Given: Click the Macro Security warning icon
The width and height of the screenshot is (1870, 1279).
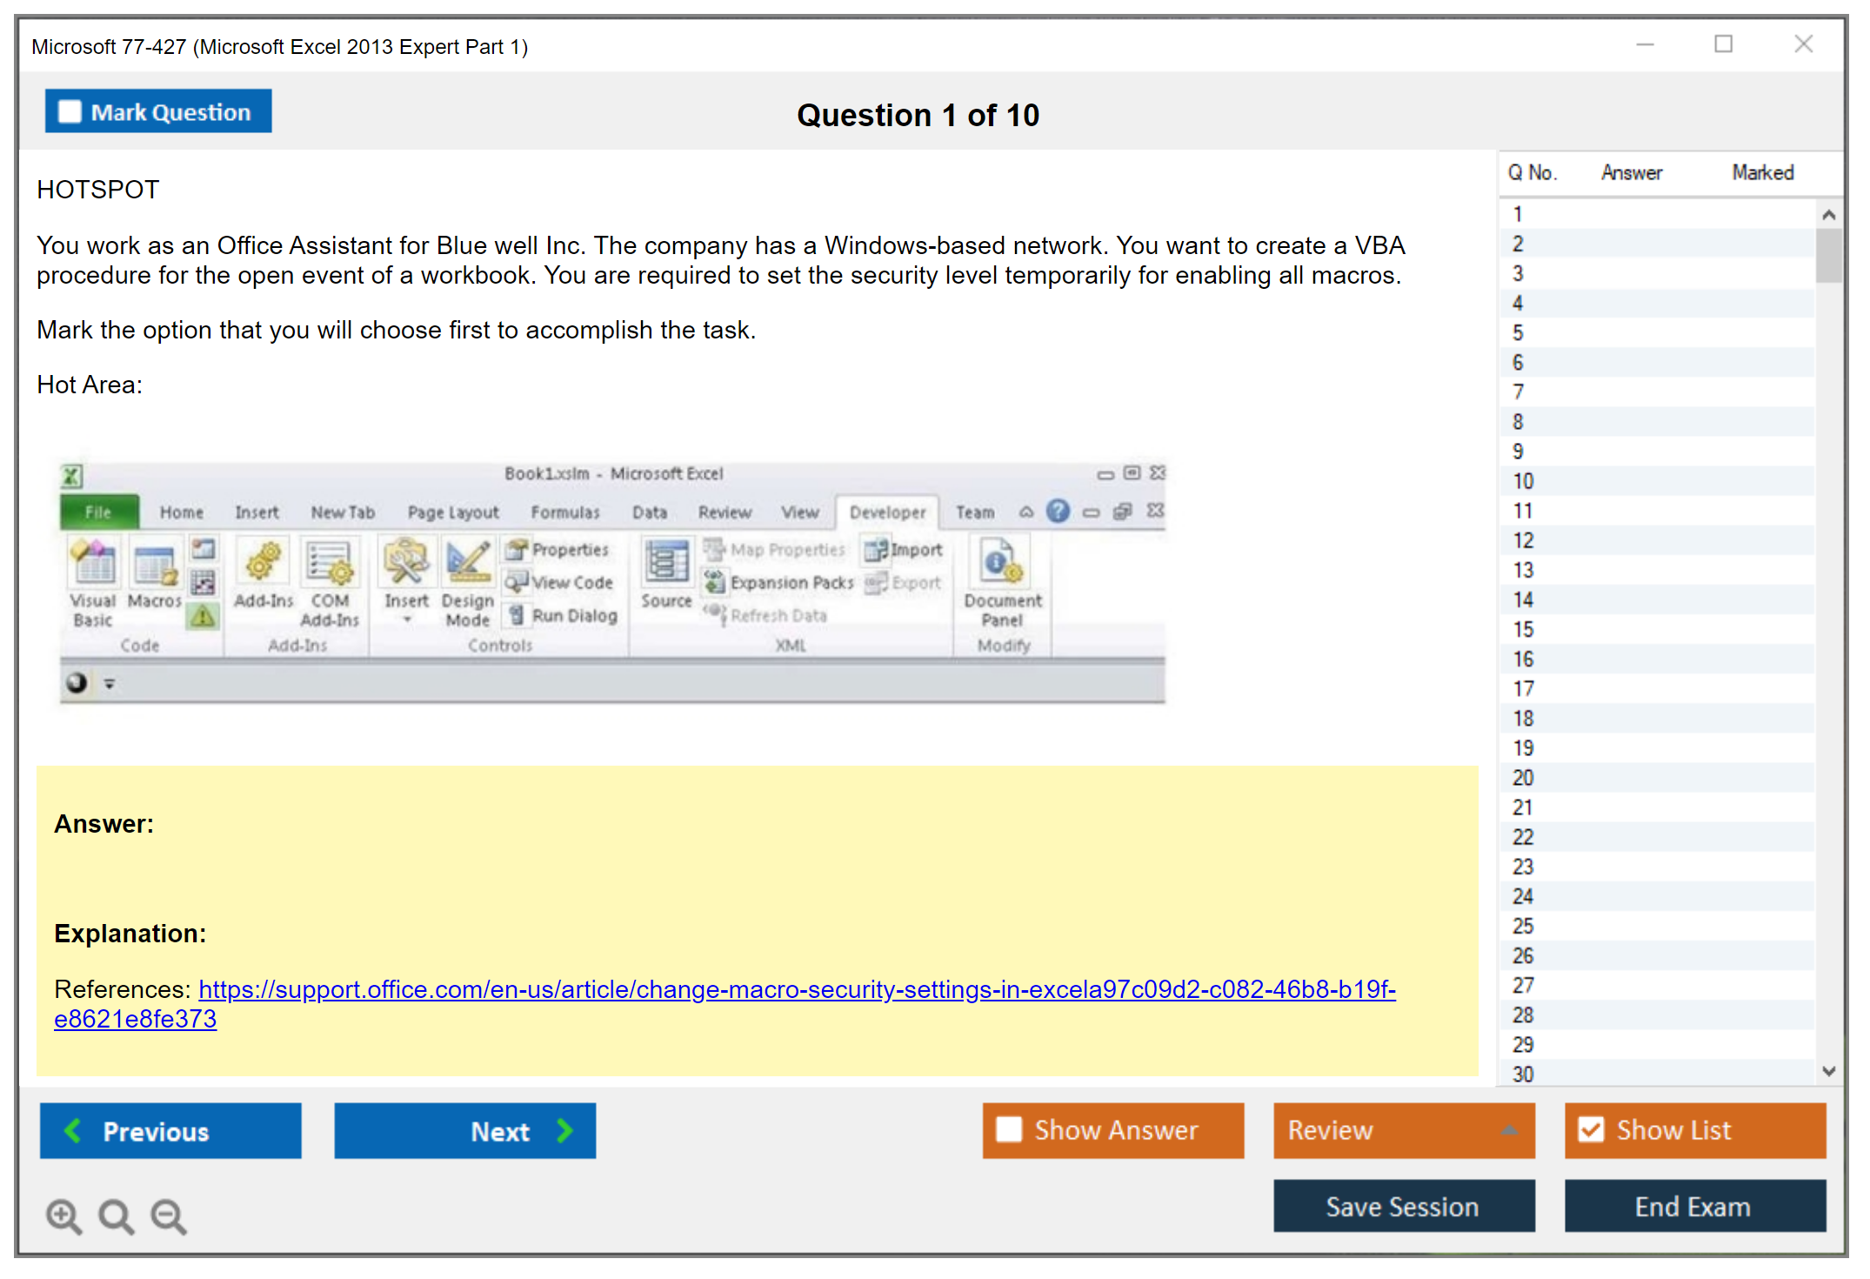Looking at the screenshot, I should click(x=203, y=617).
